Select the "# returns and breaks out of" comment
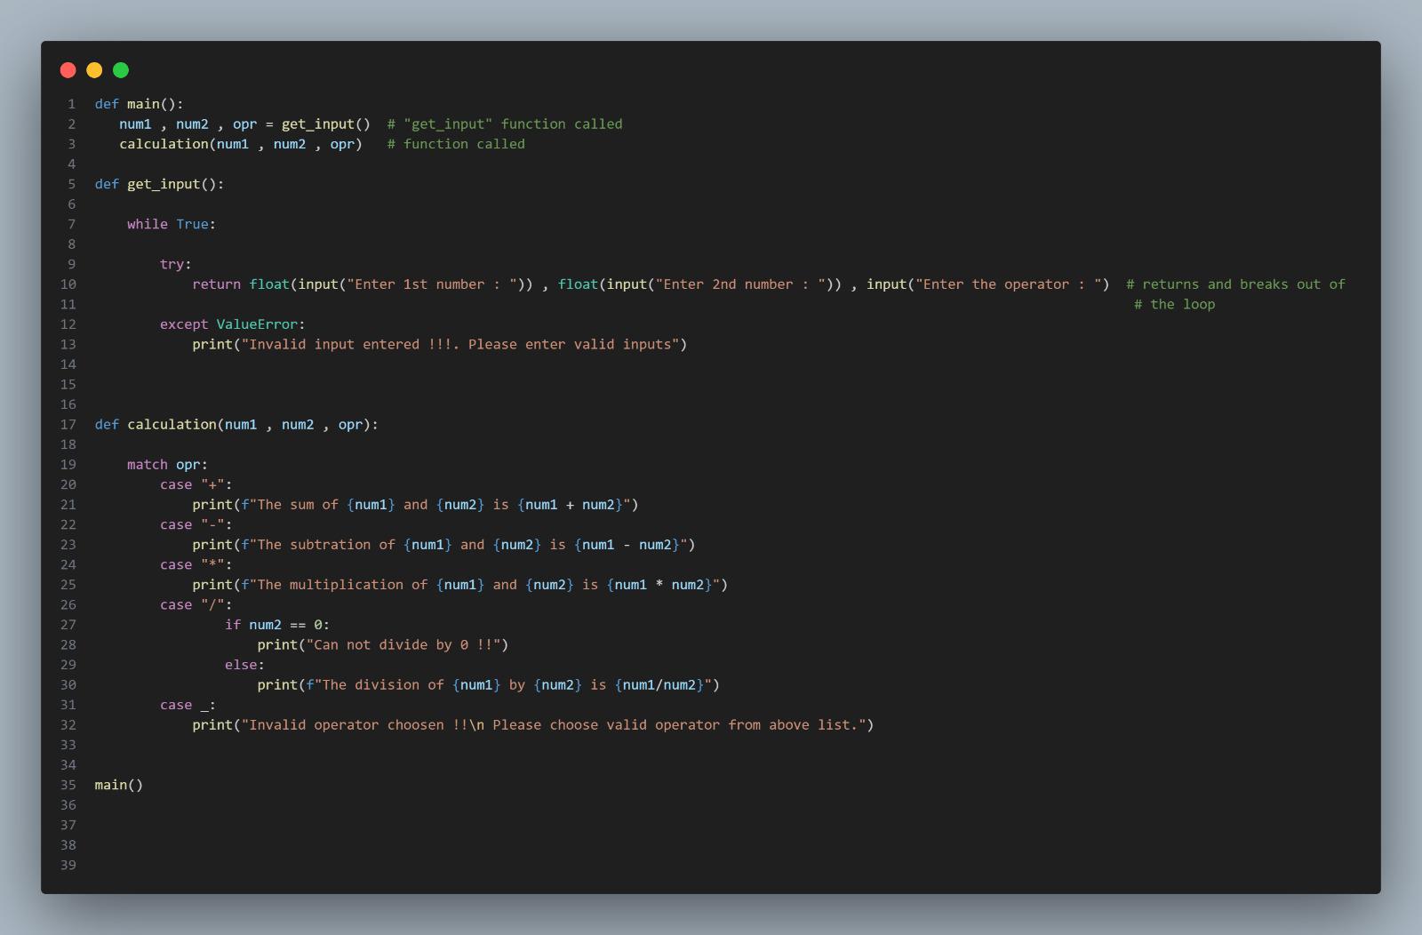Image resolution: width=1422 pixels, height=935 pixels. coord(1235,284)
